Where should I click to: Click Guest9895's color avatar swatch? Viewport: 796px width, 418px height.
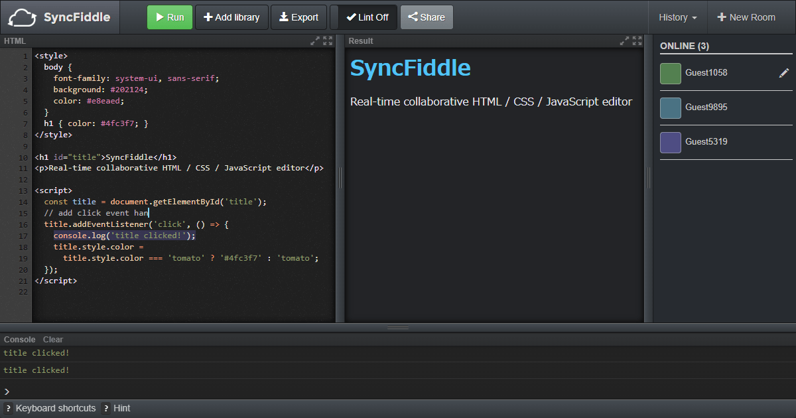(671, 108)
